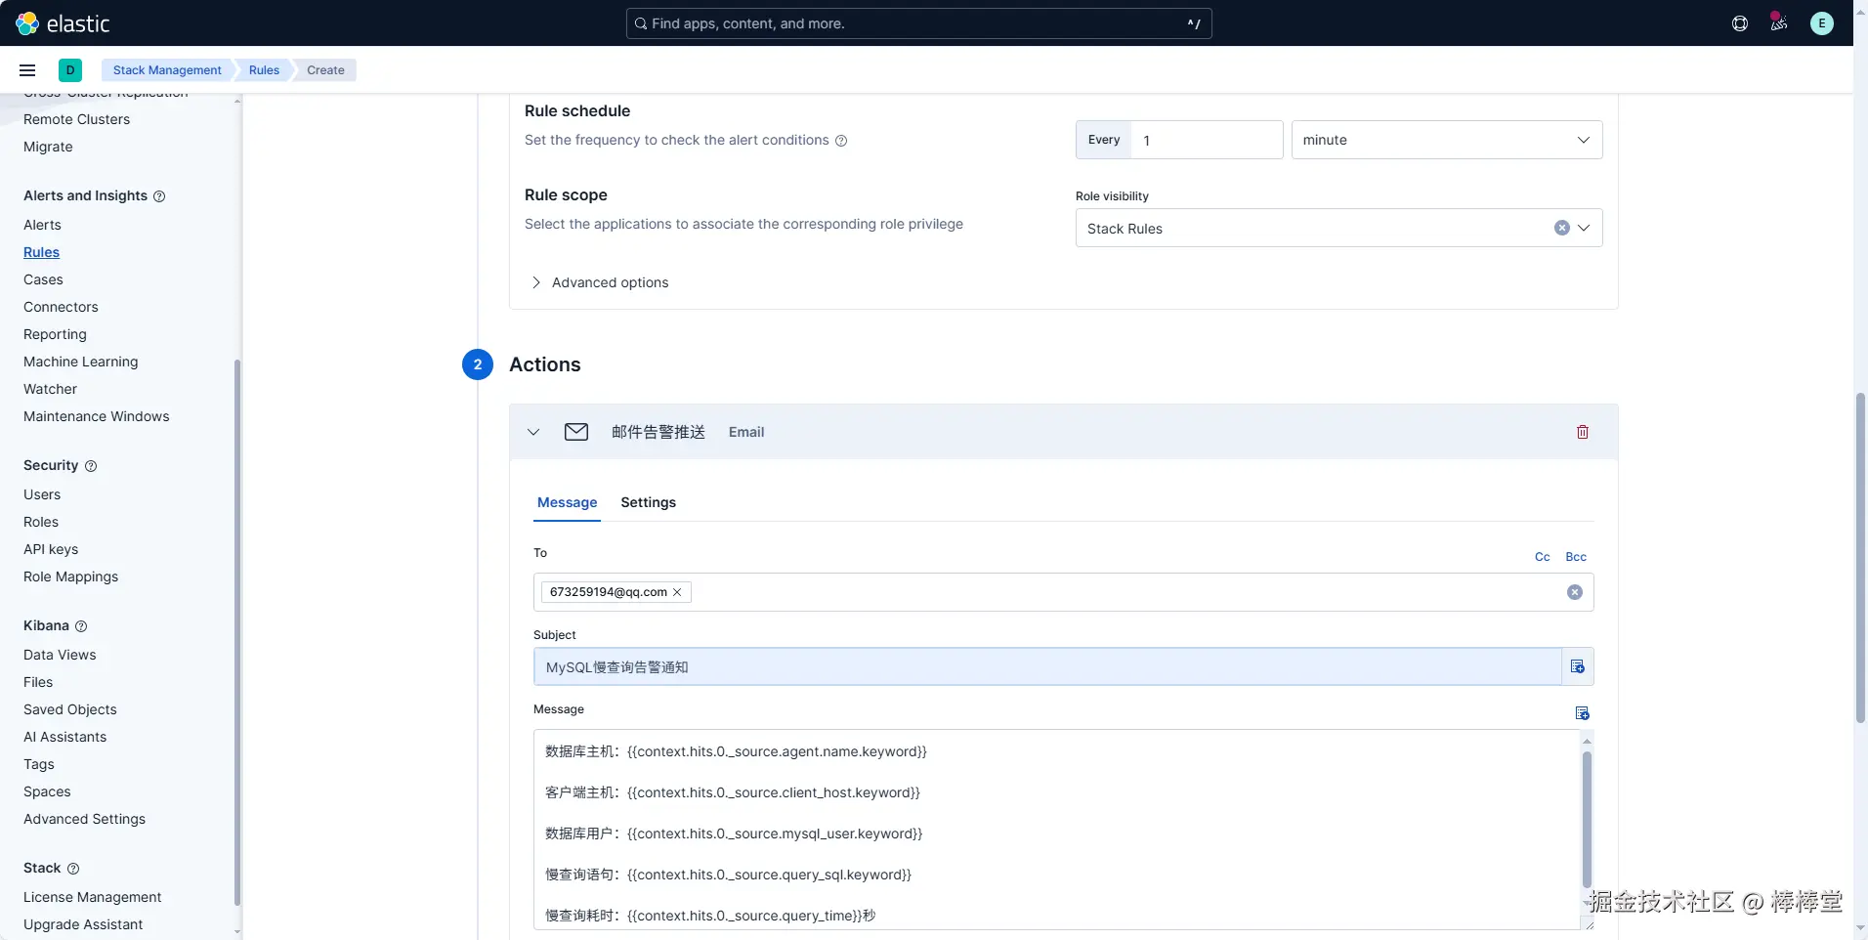Clear all recipients in the To field
This screenshot has height=940, width=1868.
(1575, 592)
